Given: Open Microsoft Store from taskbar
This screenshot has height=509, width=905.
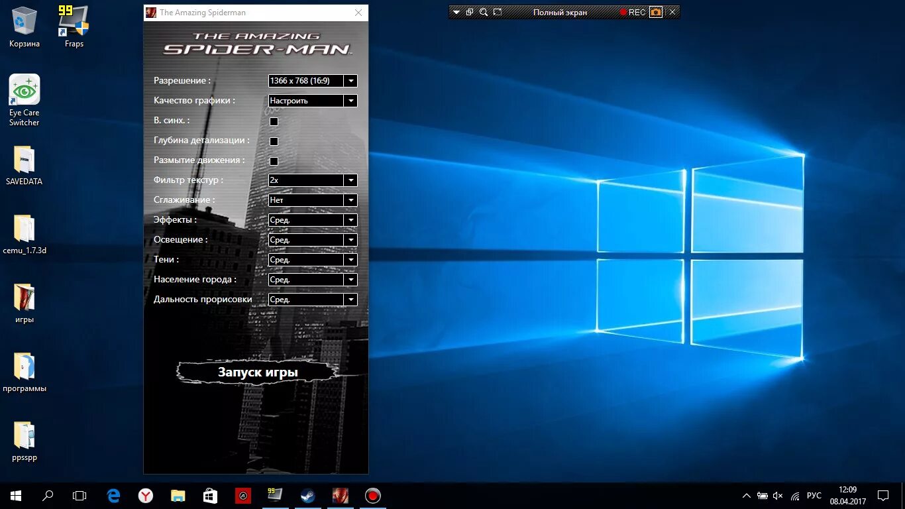Looking at the screenshot, I should coord(210,496).
